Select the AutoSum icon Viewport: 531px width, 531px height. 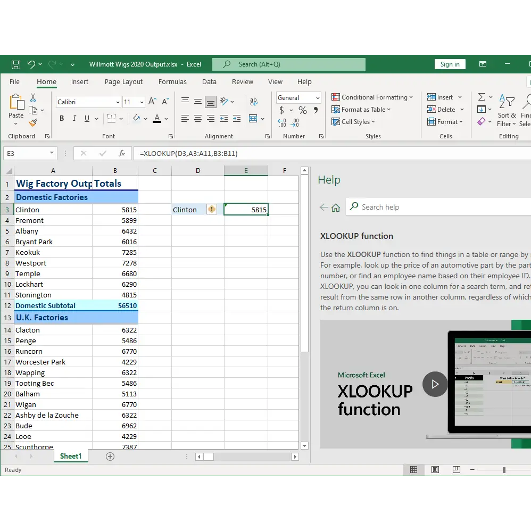tap(482, 97)
